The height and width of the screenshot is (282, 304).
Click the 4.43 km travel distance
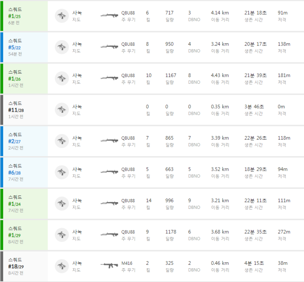tap(220, 75)
